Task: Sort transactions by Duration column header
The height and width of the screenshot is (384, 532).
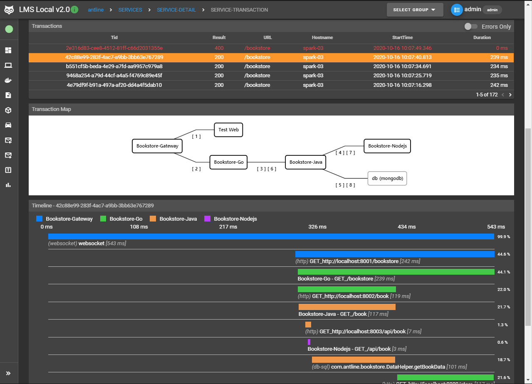Action: coord(482,37)
